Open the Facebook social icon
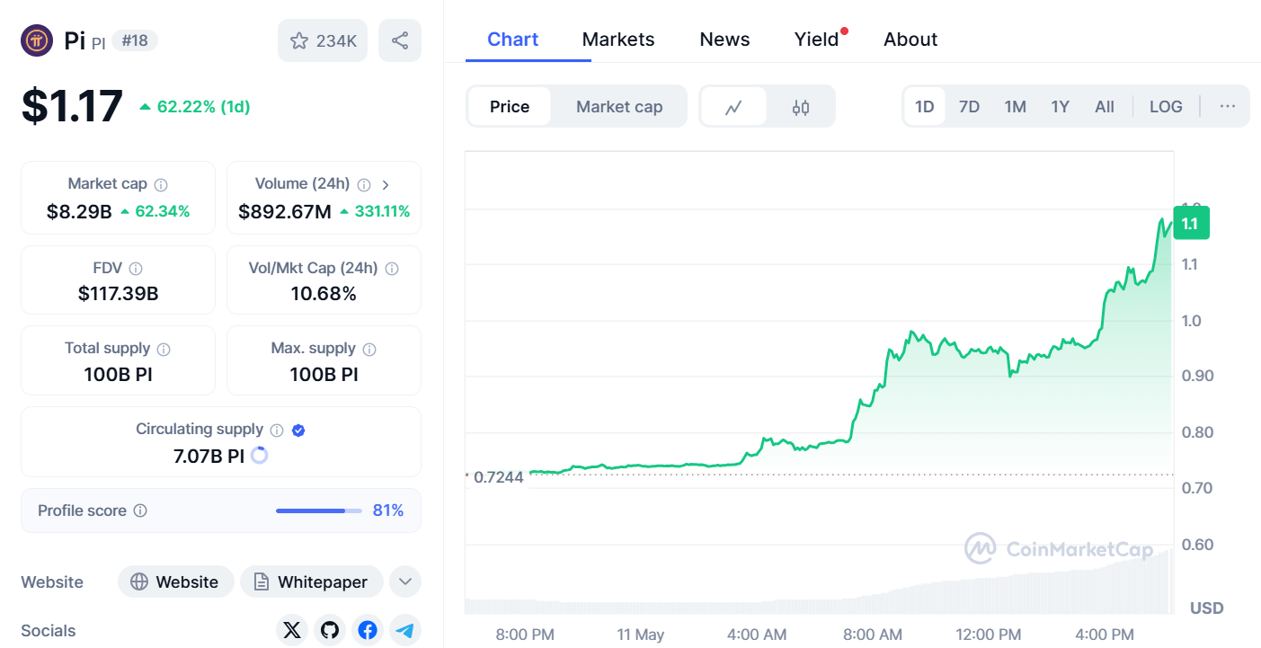1261x648 pixels. tap(368, 630)
